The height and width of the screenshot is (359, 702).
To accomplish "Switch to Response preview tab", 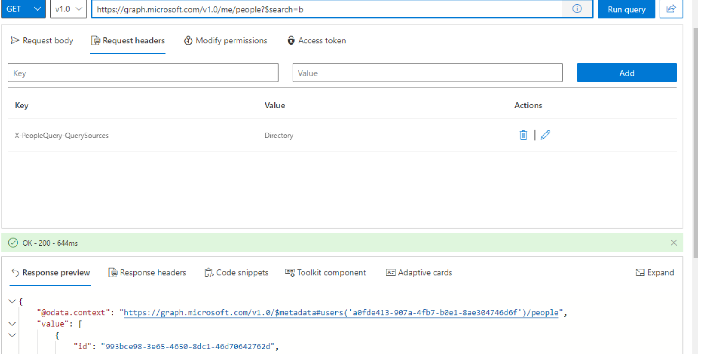I will [51, 273].
